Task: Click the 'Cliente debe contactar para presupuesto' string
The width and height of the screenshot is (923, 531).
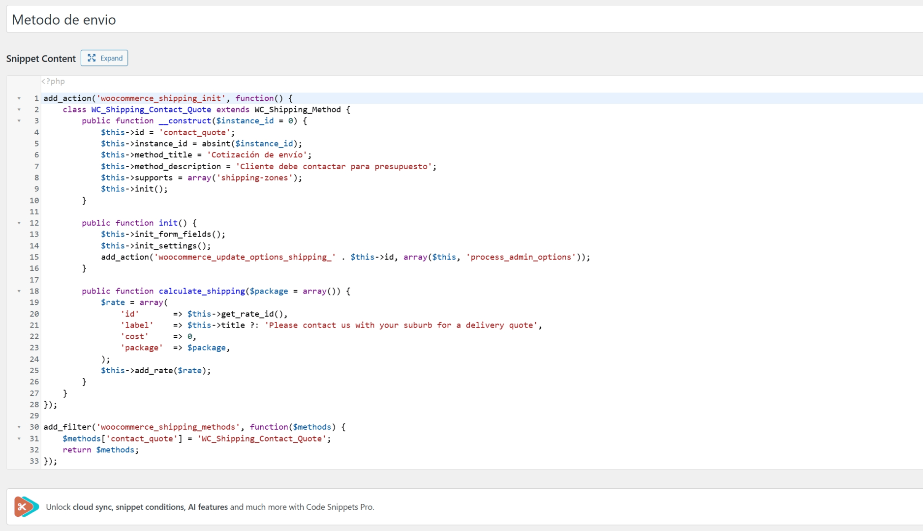Action: [x=336, y=167]
